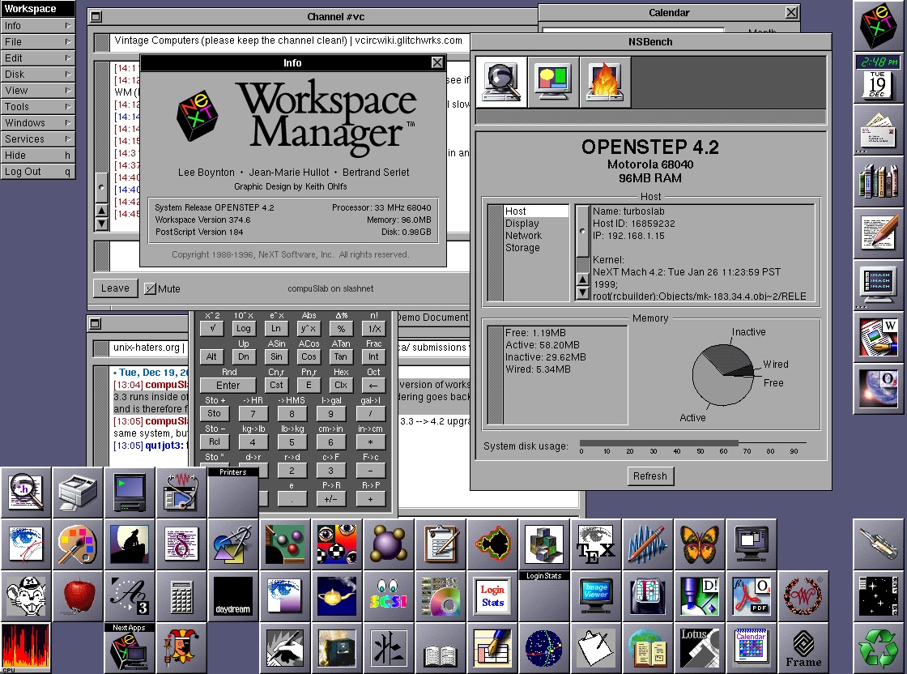Expand the Windows submenu
907x674 pixels.
tap(37, 123)
